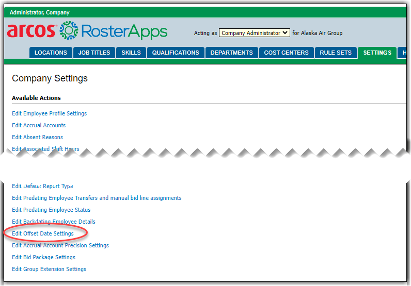Click Edit Predating Employee Status link
This screenshot has height=286, width=411.
[51, 210]
